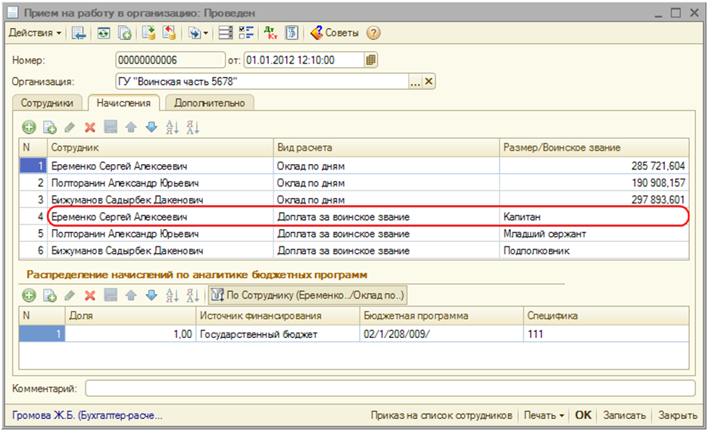Open help via the question mark icon

373,33
